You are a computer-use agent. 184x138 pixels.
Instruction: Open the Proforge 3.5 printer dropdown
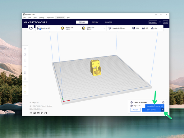click(x=48, y=28)
